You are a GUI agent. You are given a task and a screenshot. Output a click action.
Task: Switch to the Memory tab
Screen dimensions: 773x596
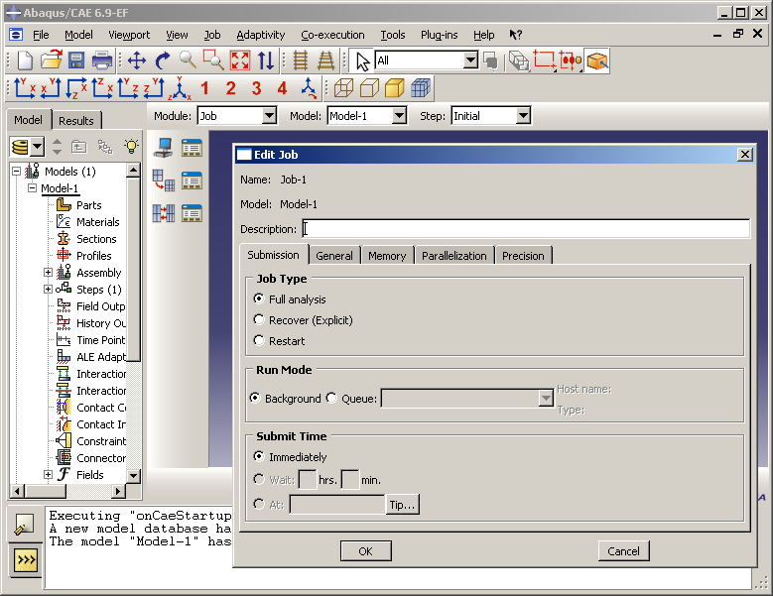(387, 256)
